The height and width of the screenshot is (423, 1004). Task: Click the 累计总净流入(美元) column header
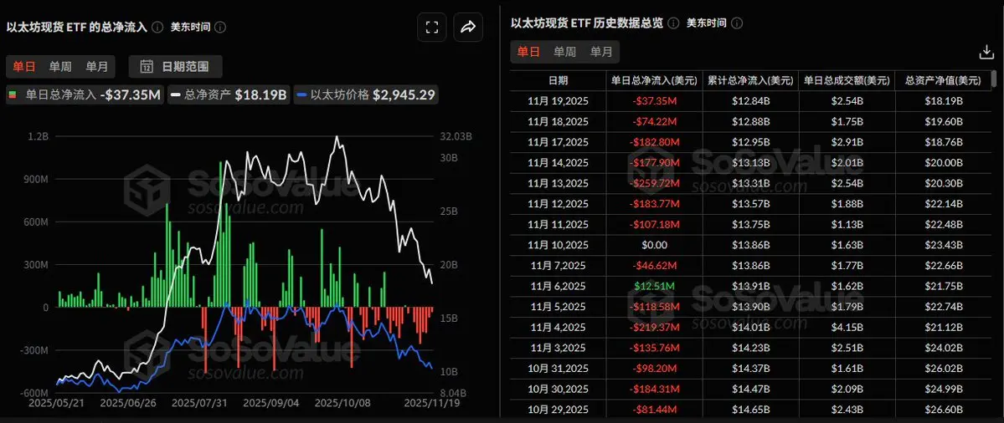tap(750, 81)
